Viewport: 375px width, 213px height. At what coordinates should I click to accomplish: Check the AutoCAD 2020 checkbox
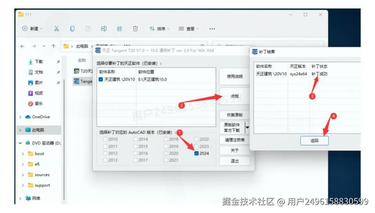[166, 153]
